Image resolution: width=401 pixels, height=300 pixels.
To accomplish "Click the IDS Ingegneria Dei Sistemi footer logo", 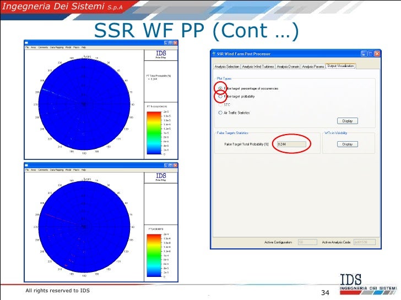I will coord(368,284).
